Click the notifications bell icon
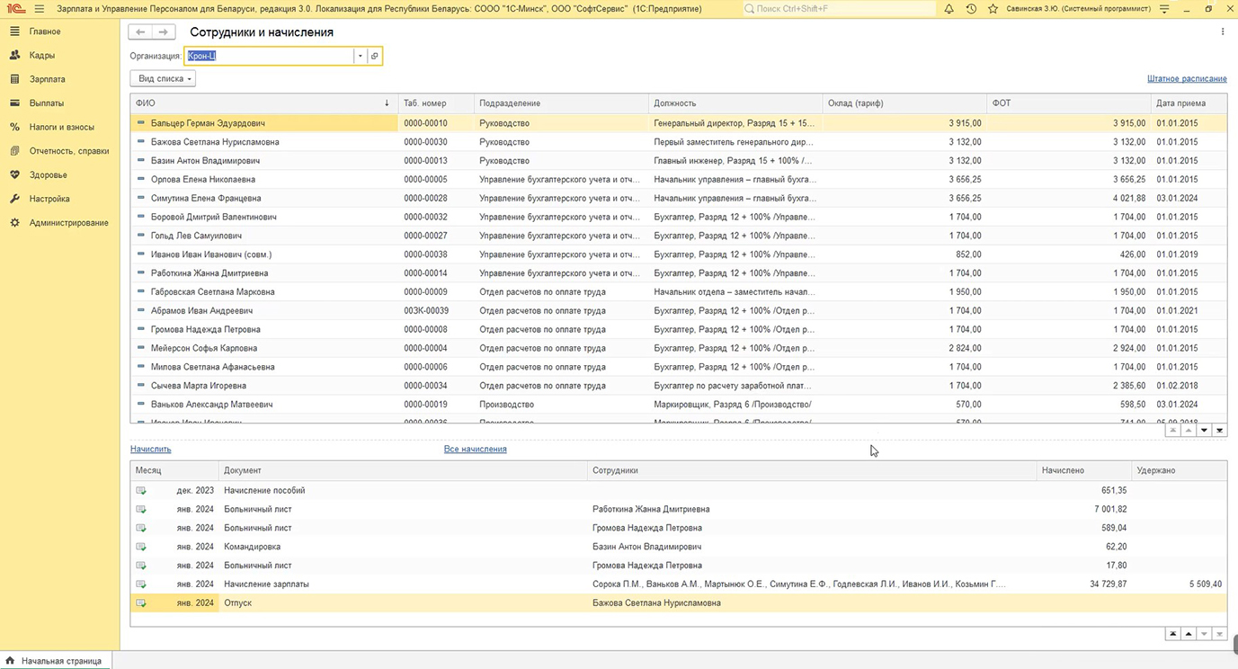Image resolution: width=1238 pixels, height=669 pixels. tap(949, 9)
